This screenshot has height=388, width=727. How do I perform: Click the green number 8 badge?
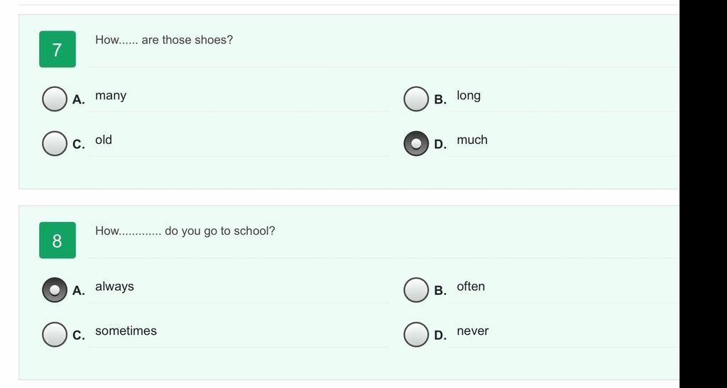58,240
